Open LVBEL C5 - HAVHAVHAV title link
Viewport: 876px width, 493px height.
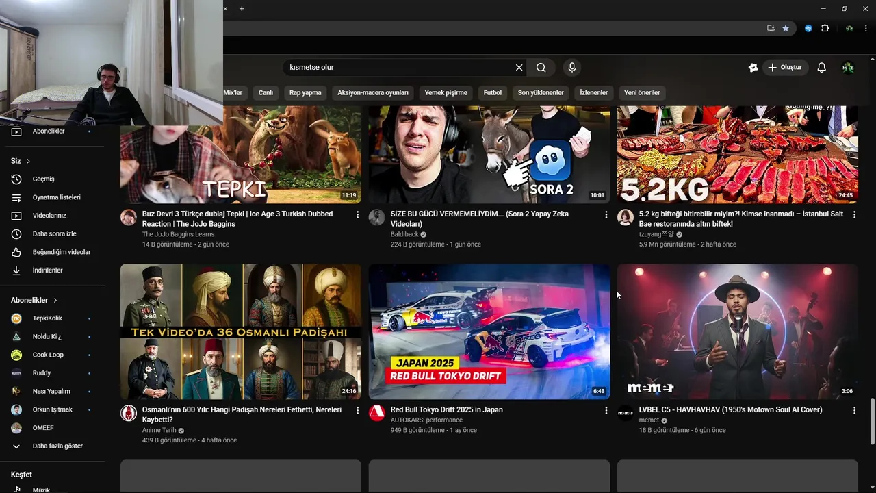coord(731,409)
